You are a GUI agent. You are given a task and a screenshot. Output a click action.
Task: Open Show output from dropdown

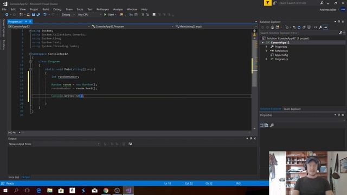click(x=66, y=144)
